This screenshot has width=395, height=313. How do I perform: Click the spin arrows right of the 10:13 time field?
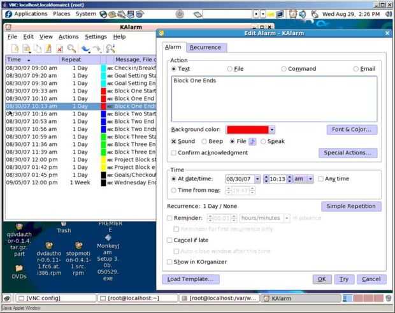tap(290, 179)
